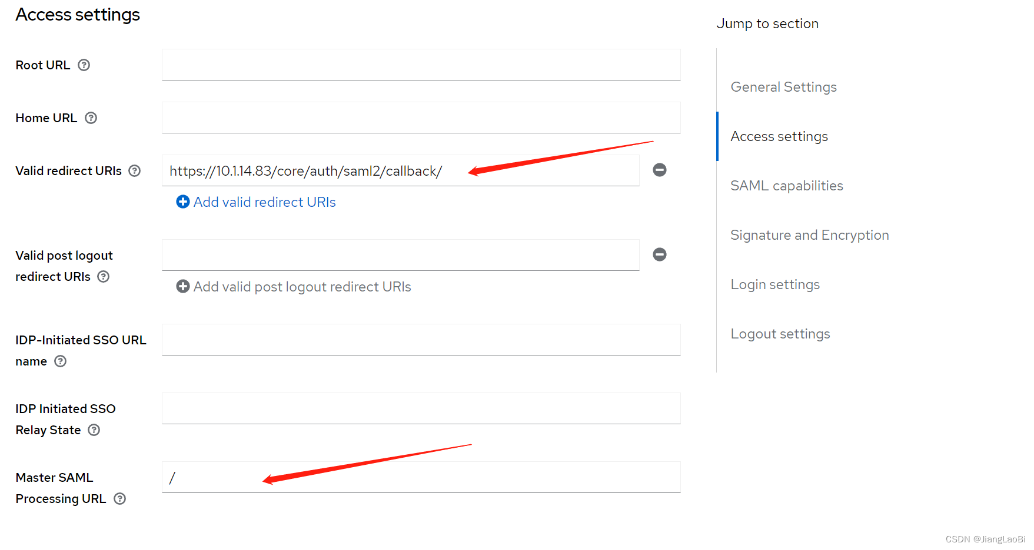Screen dimensions: 1034x550
Task: Jump to the General Settings section
Action: [783, 86]
